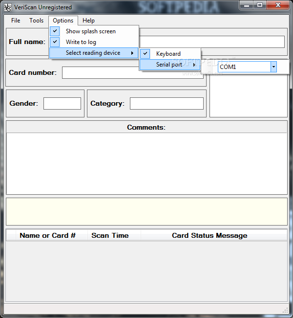Click the empty photo panel
Image resolution: width=293 pixels, height=318 pixels.
(x=249, y=95)
